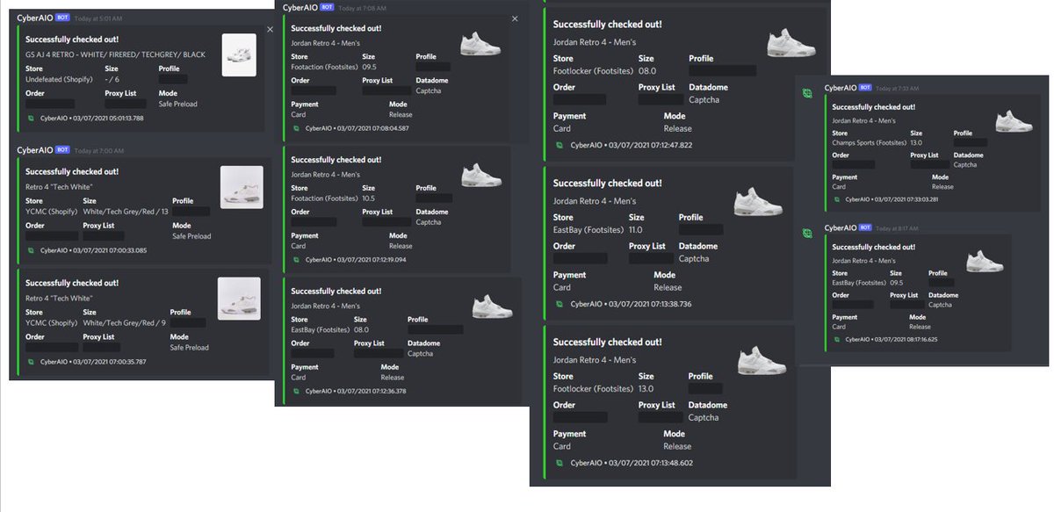Click footer icon beside timestamp 07:00:33.085

coord(31,249)
